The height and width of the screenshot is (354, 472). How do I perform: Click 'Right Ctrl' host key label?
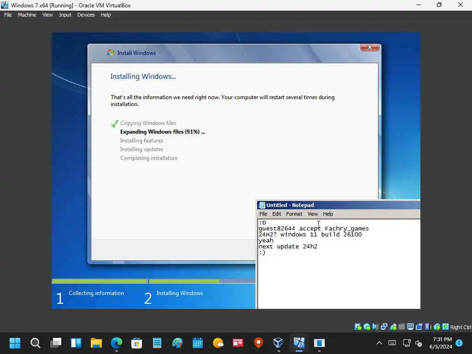click(460, 327)
